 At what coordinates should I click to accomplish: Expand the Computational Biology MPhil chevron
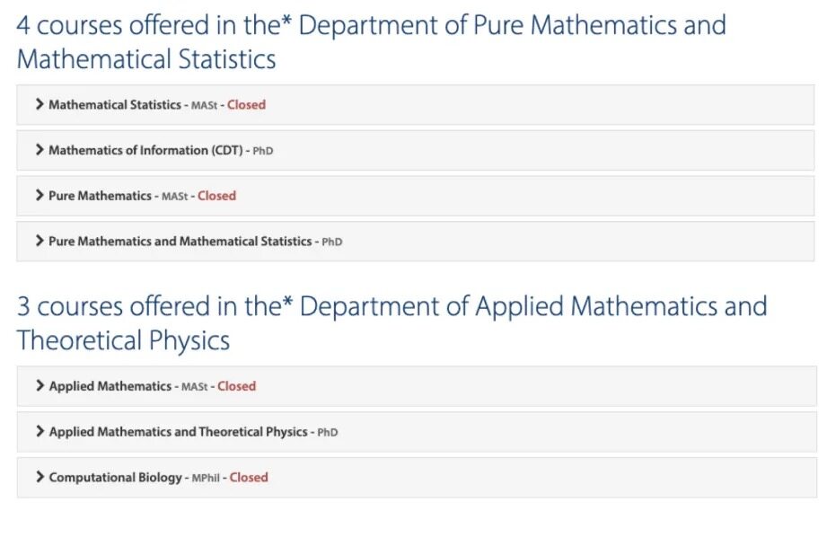tap(40, 477)
